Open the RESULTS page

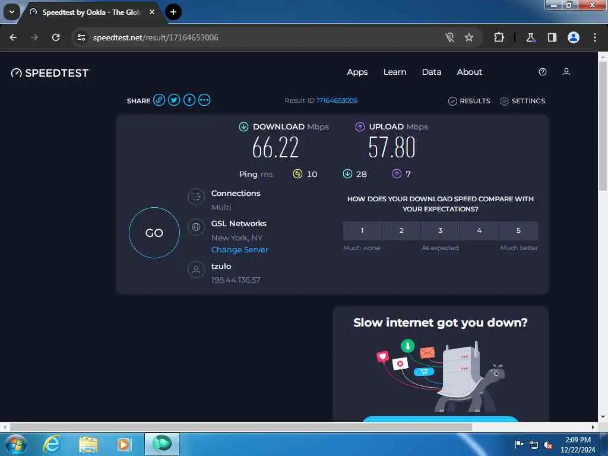click(469, 101)
